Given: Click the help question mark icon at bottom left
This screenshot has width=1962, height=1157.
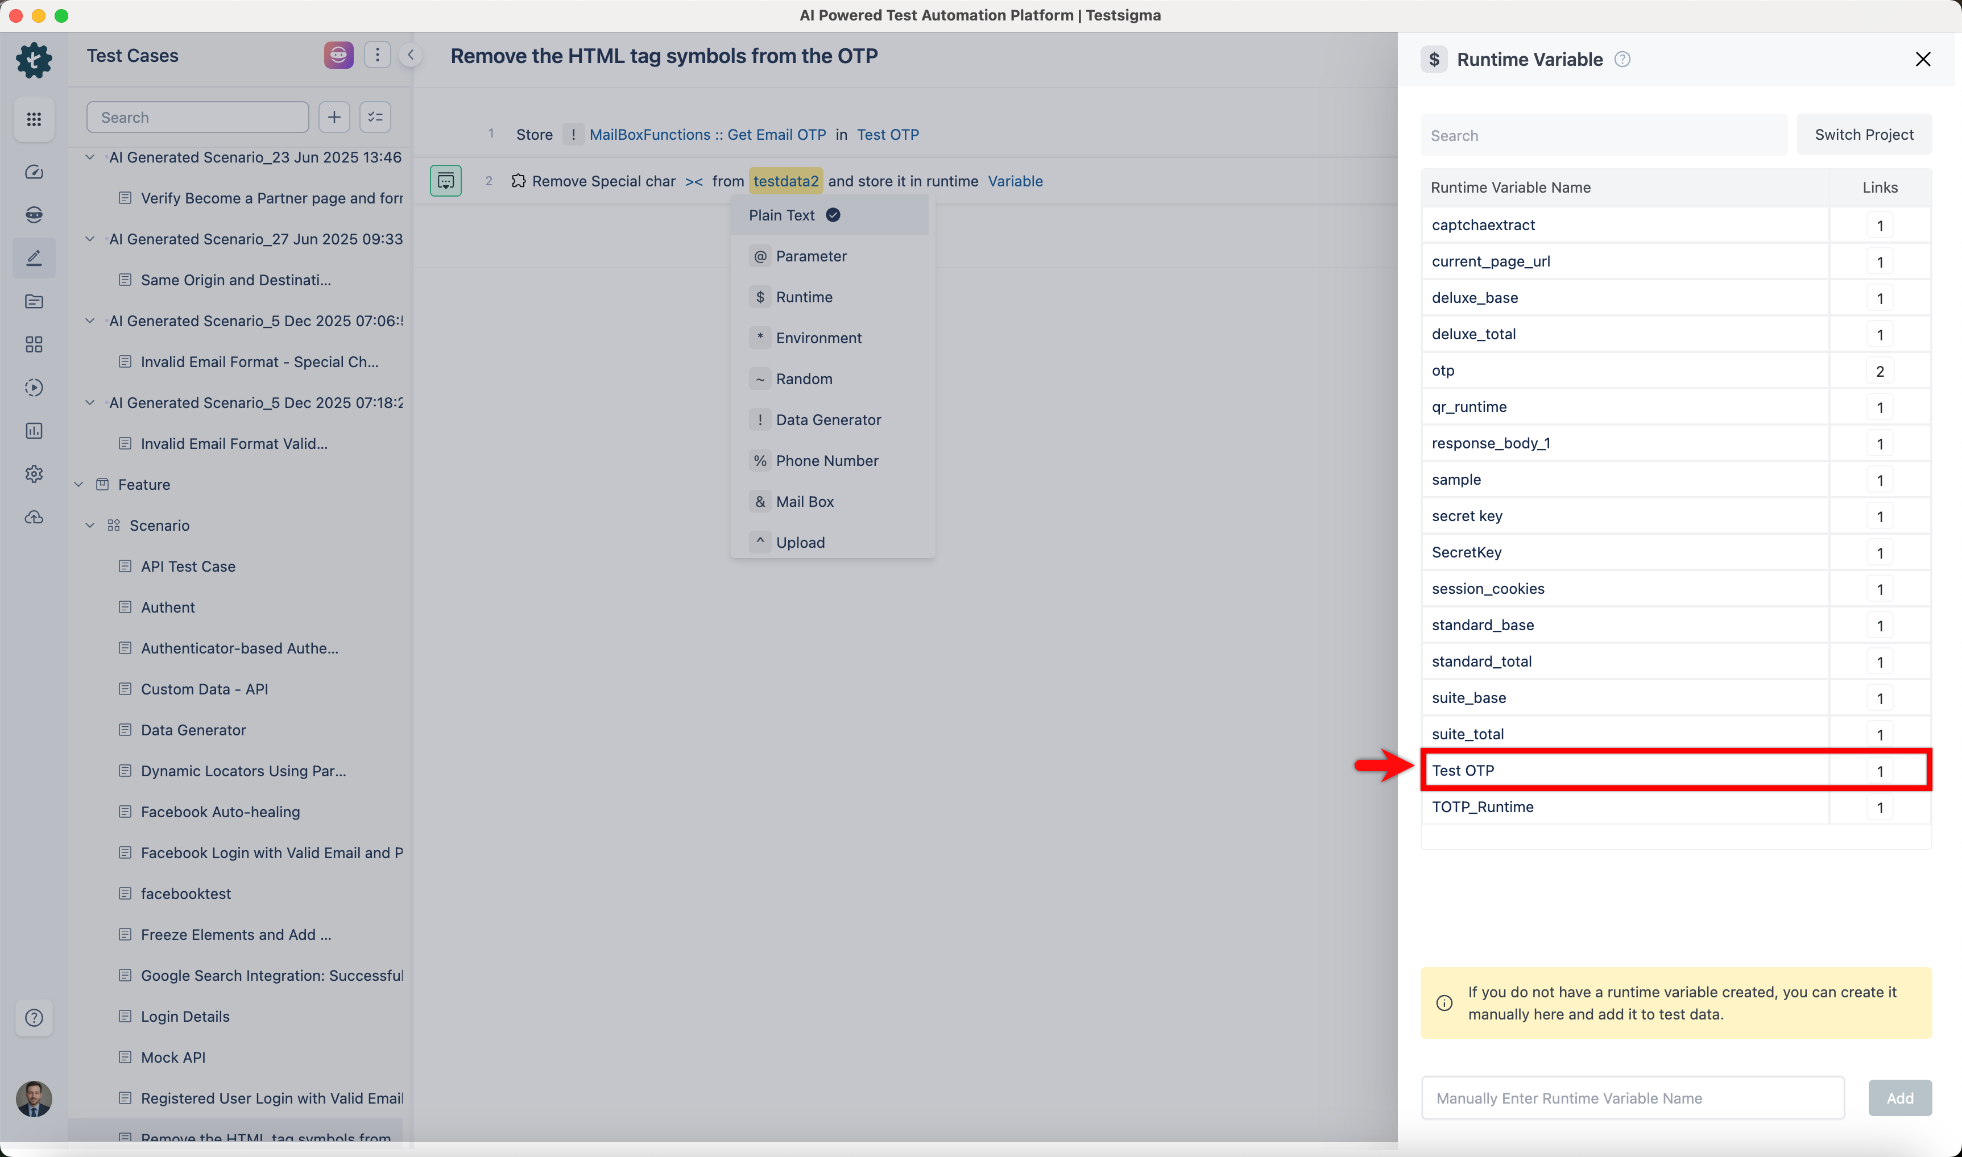Looking at the screenshot, I should click(34, 1017).
